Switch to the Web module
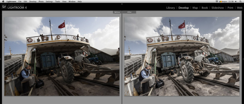This screenshot has height=104, width=244. click(240, 8)
